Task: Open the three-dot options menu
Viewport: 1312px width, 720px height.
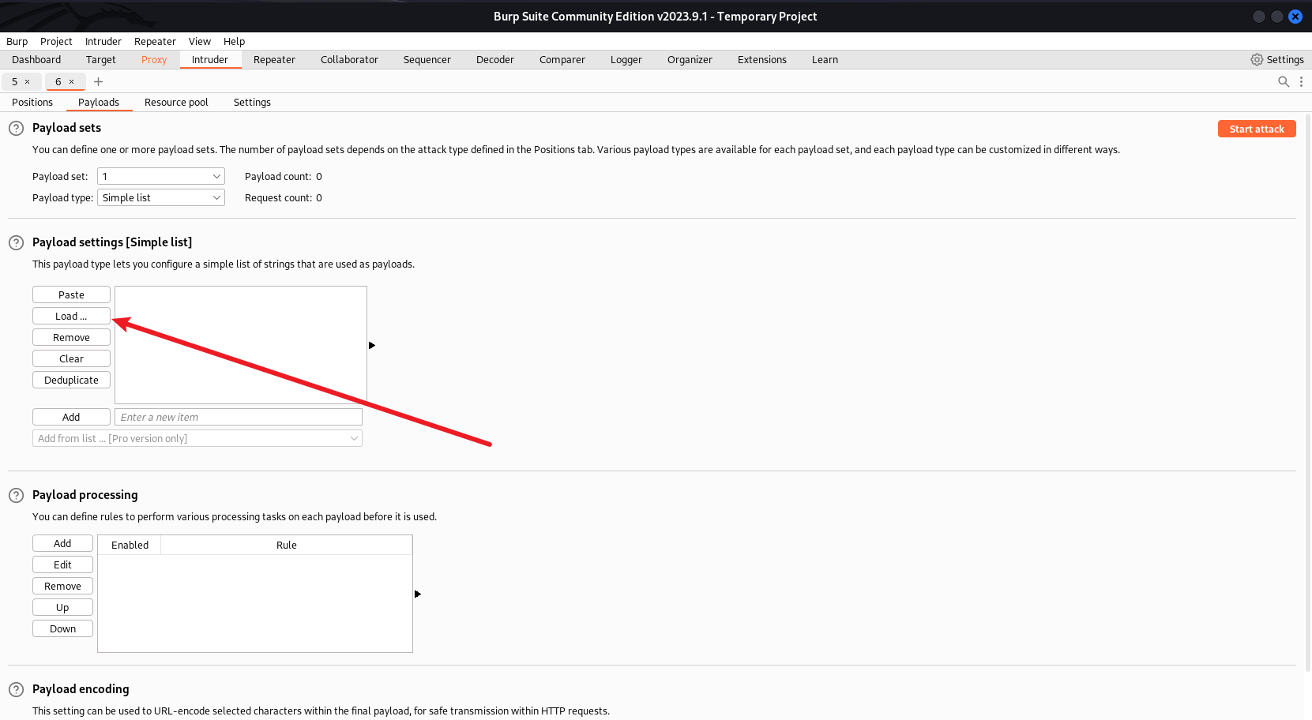Action: coord(1301,81)
